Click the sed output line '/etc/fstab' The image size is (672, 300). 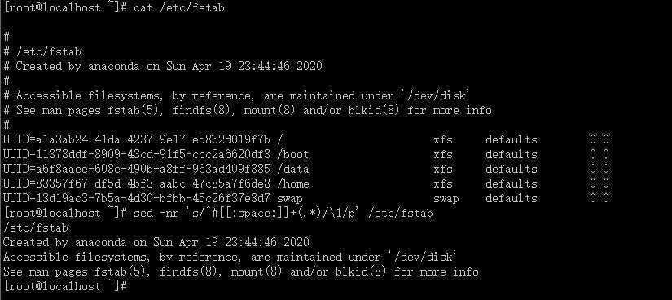coord(36,228)
